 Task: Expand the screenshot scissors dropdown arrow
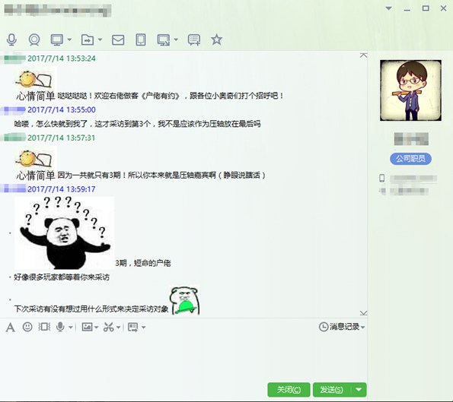(119, 328)
